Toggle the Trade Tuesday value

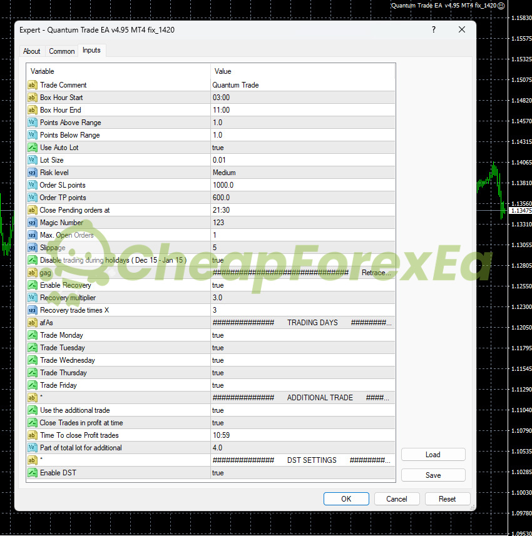[303, 348]
